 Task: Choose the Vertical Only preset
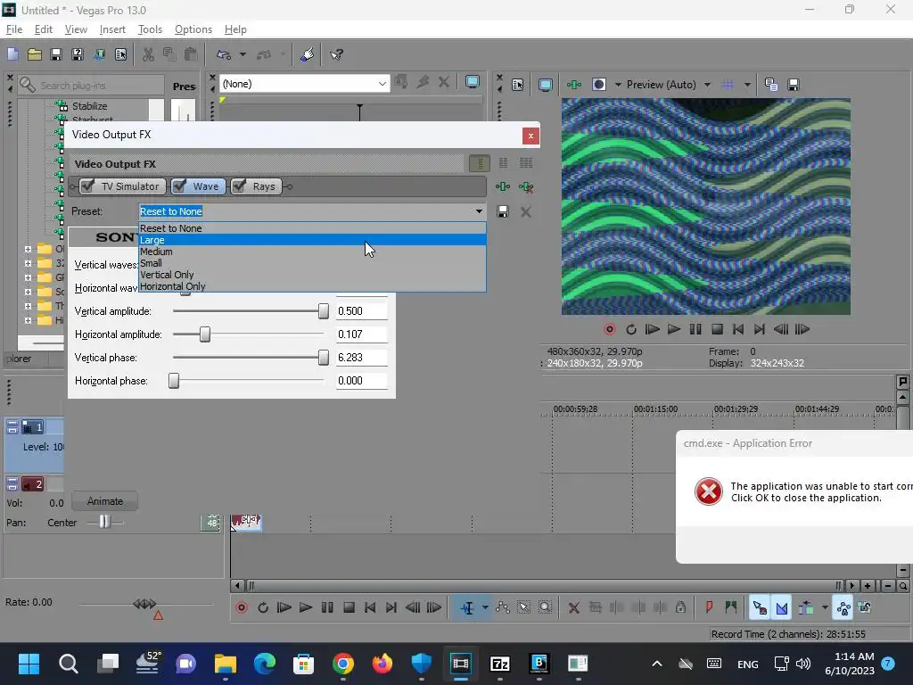point(313,275)
